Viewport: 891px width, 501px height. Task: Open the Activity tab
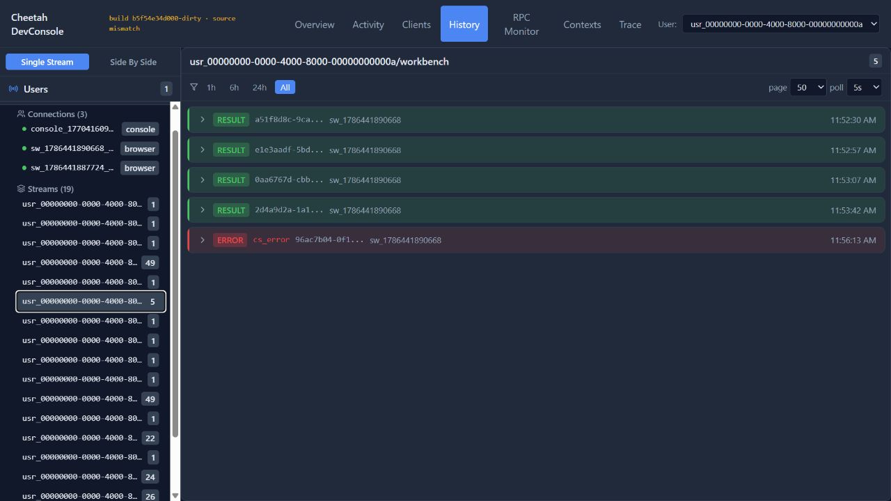368,24
